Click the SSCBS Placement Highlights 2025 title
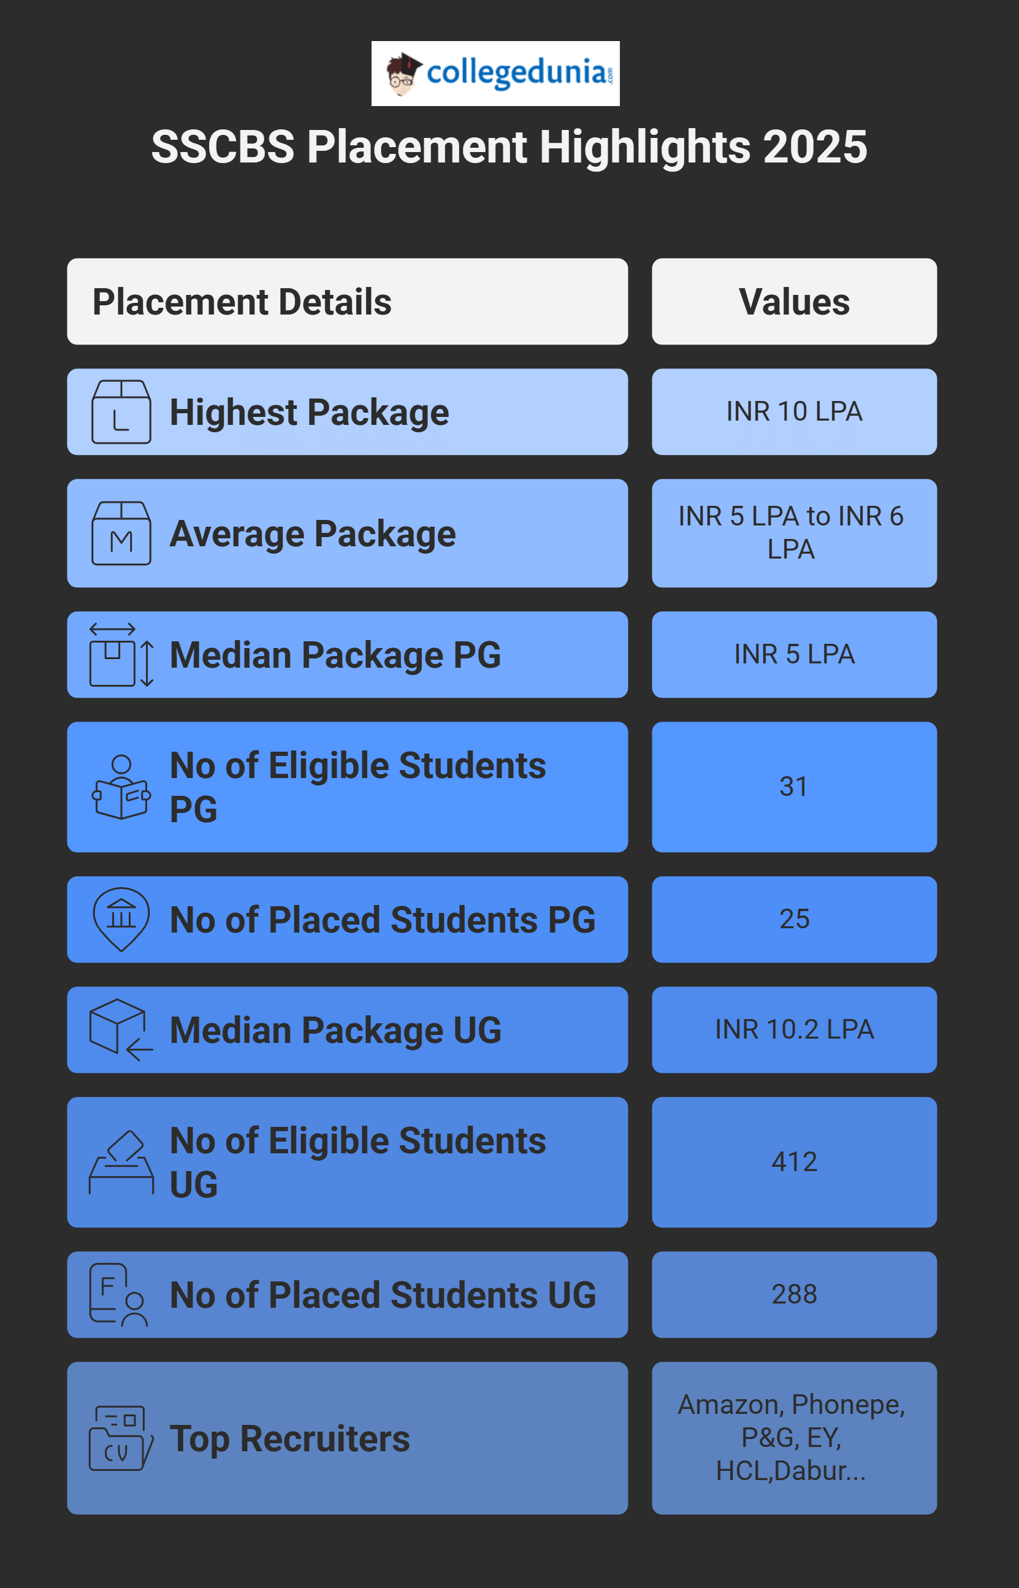 509,146
